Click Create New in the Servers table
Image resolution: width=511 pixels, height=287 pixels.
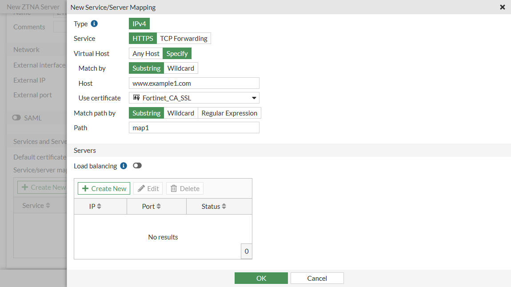(x=104, y=188)
